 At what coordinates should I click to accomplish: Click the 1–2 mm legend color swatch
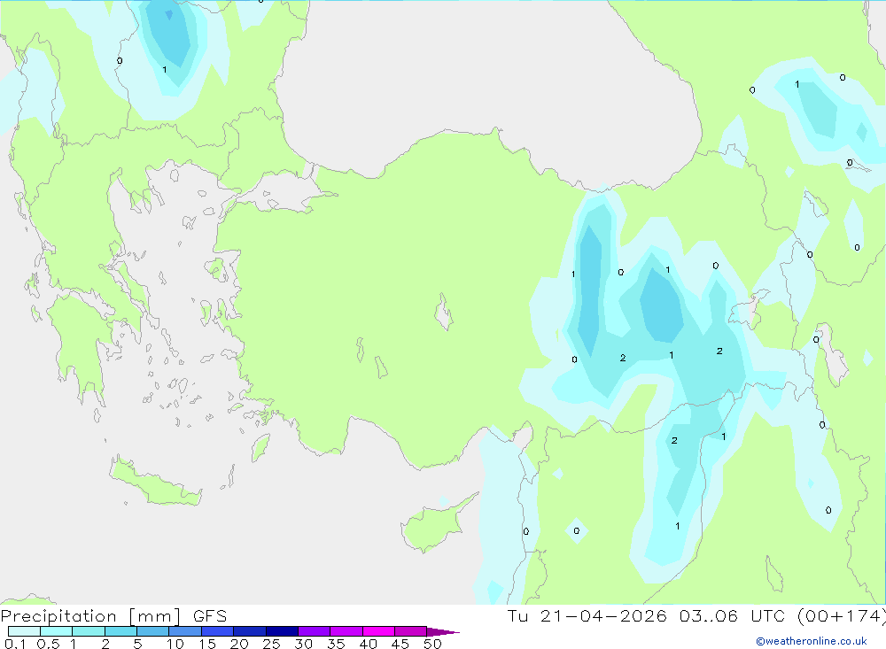89,631
